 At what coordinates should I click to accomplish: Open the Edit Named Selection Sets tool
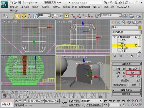97,16
